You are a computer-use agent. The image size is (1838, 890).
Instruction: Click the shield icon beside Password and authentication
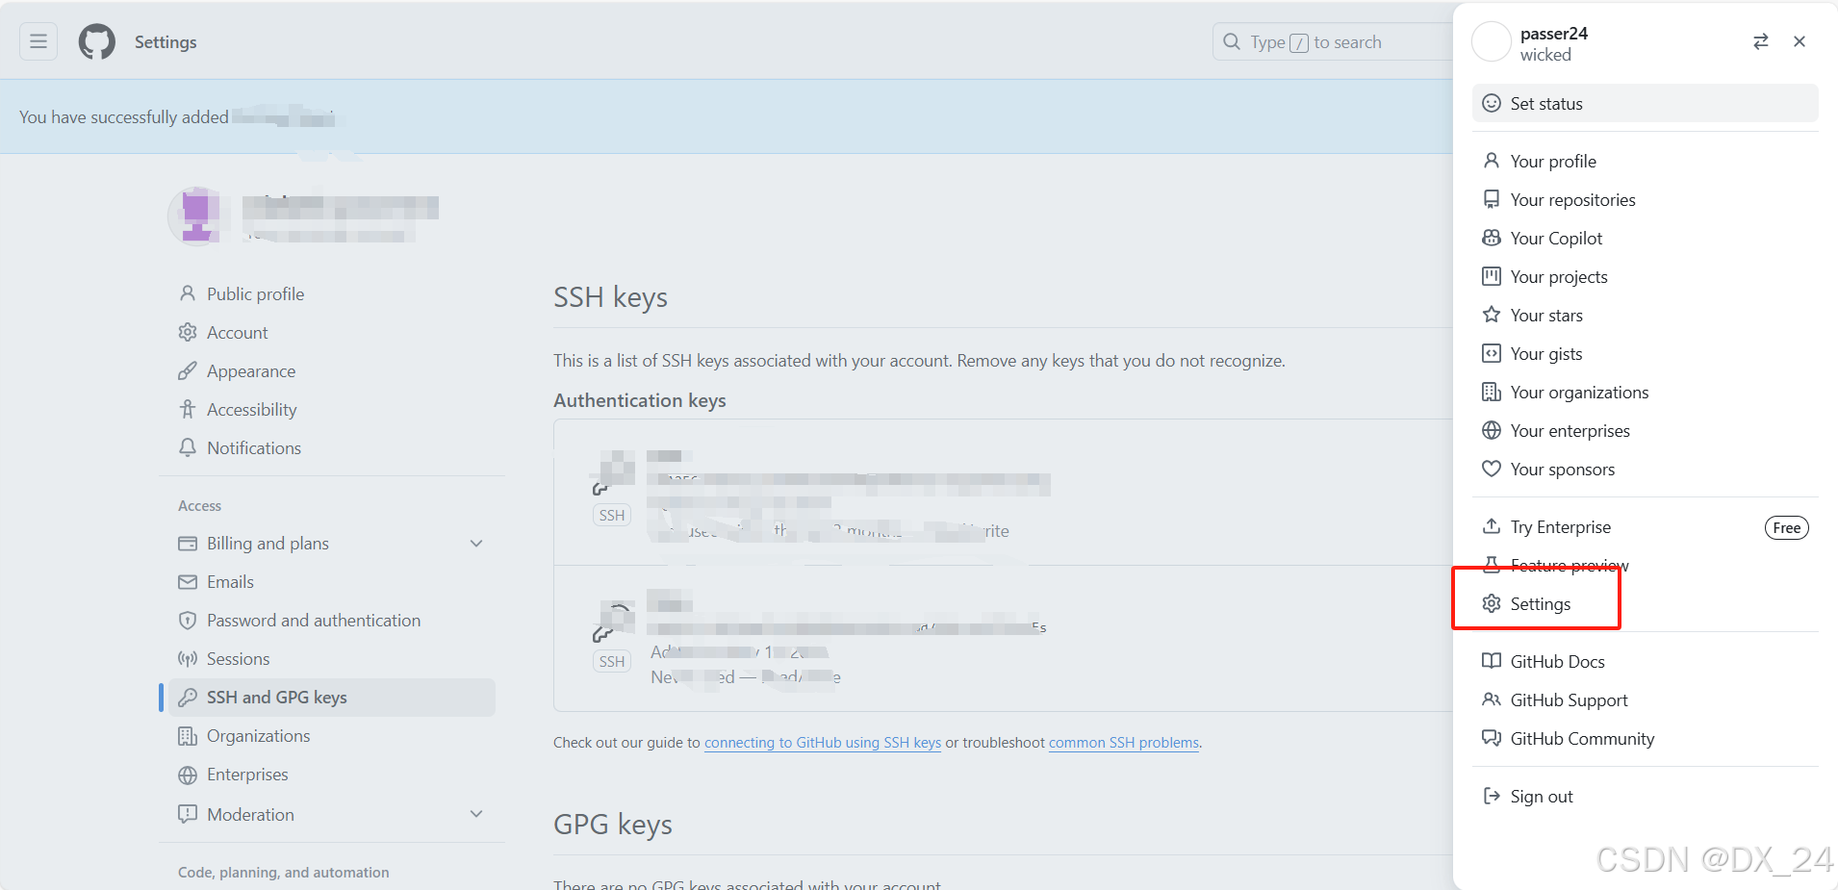pyautogui.click(x=188, y=621)
